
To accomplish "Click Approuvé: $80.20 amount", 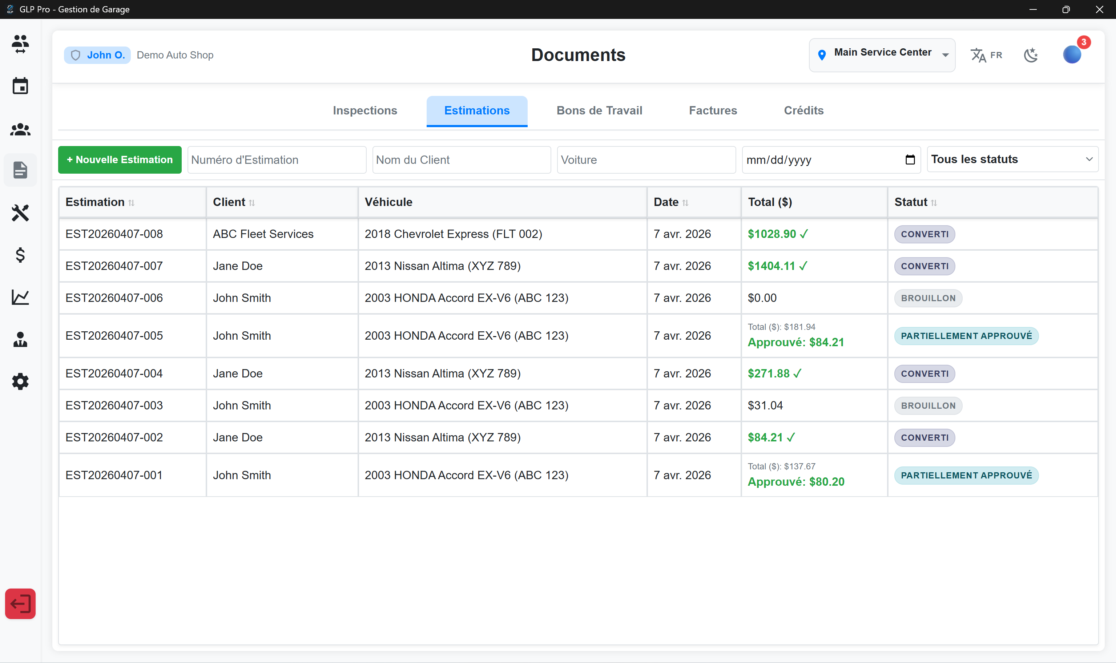I will pyautogui.click(x=796, y=482).
